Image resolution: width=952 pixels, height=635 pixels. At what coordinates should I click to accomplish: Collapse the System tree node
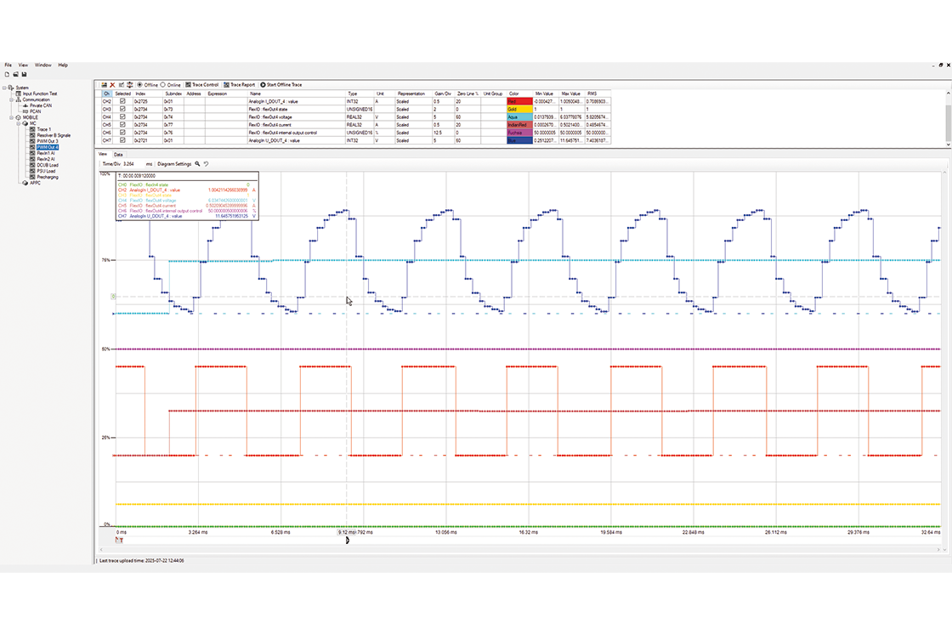pyautogui.click(x=4, y=88)
